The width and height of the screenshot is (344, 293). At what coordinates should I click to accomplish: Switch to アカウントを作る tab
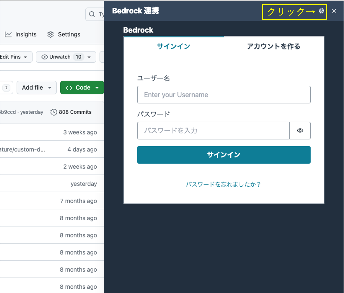click(274, 46)
